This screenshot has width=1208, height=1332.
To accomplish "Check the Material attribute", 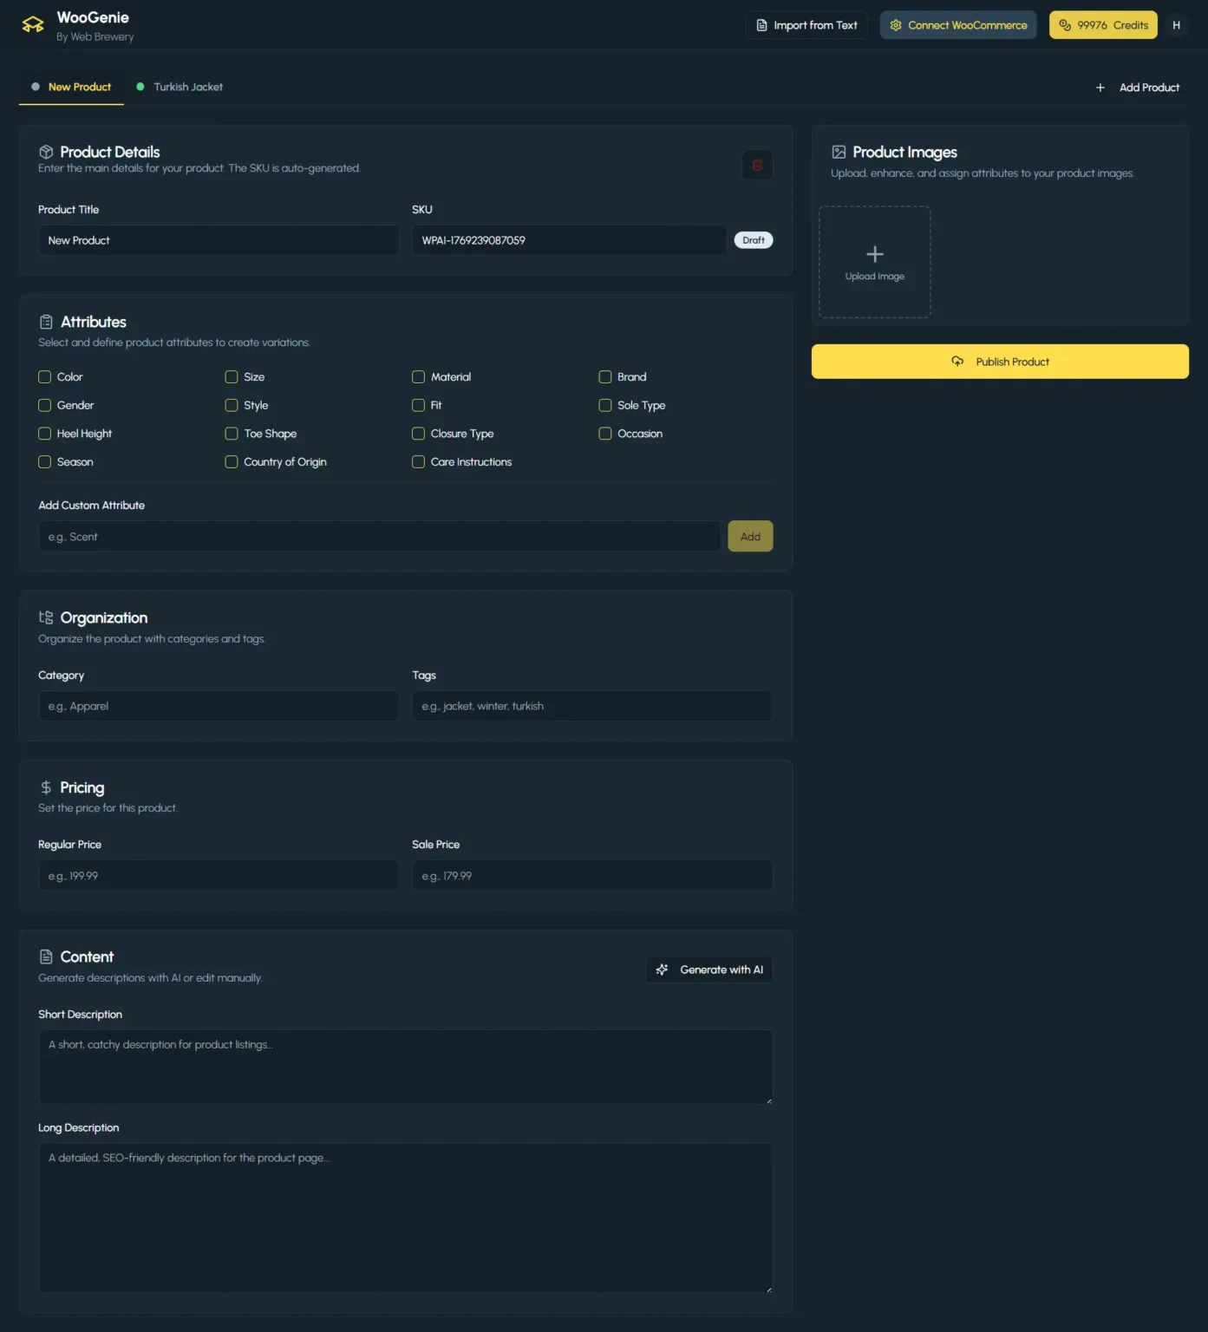I will point(418,376).
